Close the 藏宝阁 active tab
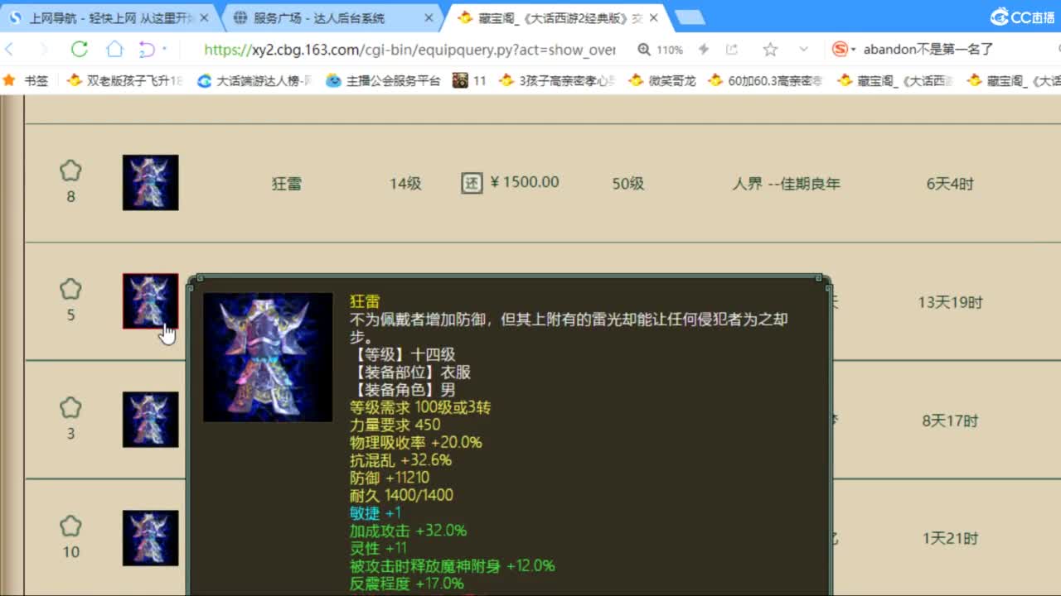The height and width of the screenshot is (596, 1061). [x=653, y=17]
